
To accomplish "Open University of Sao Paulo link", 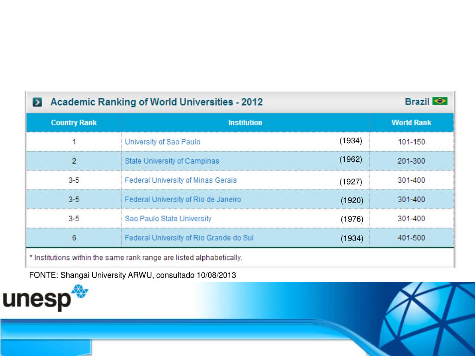I will click(x=162, y=142).
